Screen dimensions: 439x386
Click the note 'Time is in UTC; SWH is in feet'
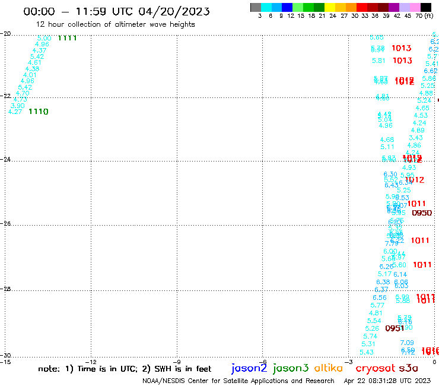click(x=125, y=369)
